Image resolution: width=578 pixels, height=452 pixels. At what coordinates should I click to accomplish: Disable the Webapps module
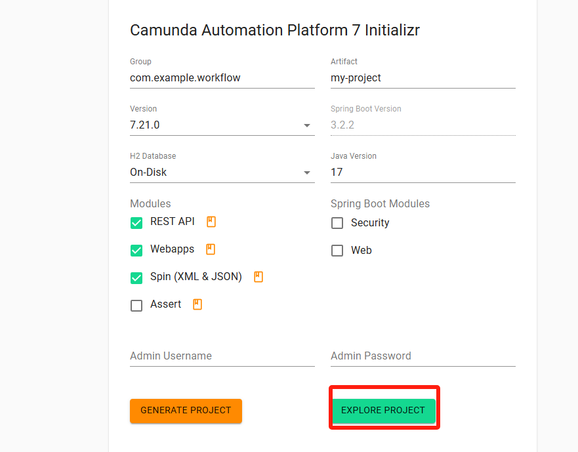136,251
